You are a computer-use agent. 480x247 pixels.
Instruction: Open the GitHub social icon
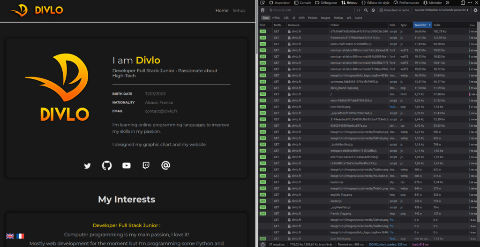pos(107,166)
